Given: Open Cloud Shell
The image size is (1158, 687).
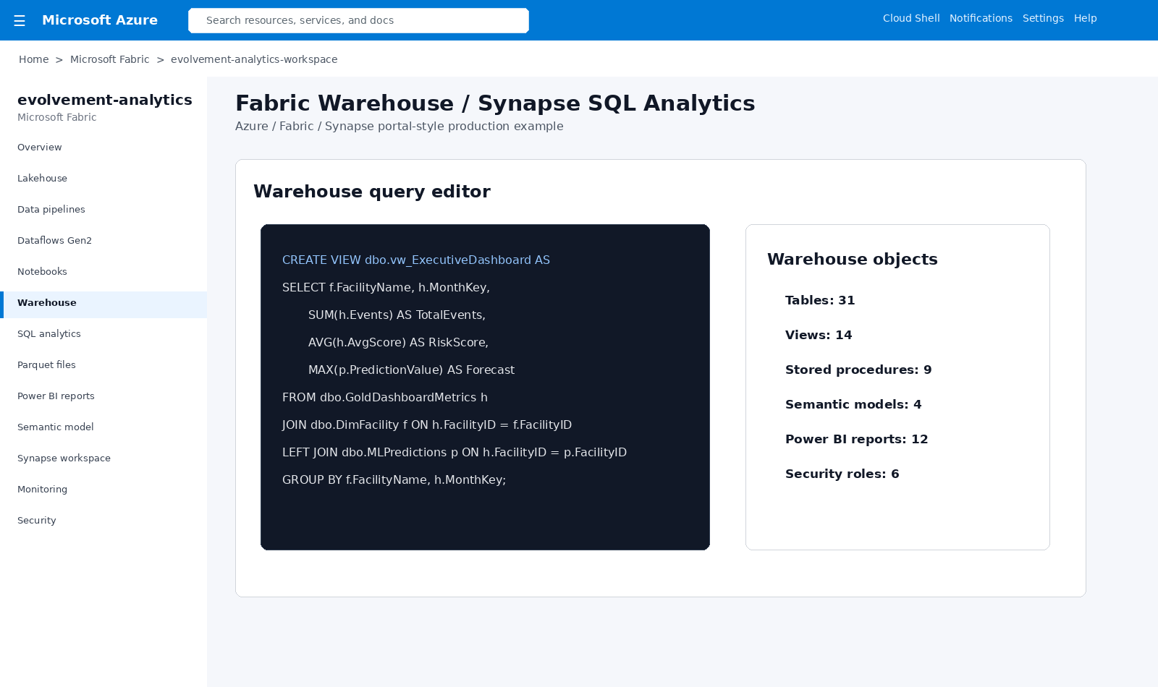Looking at the screenshot, I should (x=911, y=18).
